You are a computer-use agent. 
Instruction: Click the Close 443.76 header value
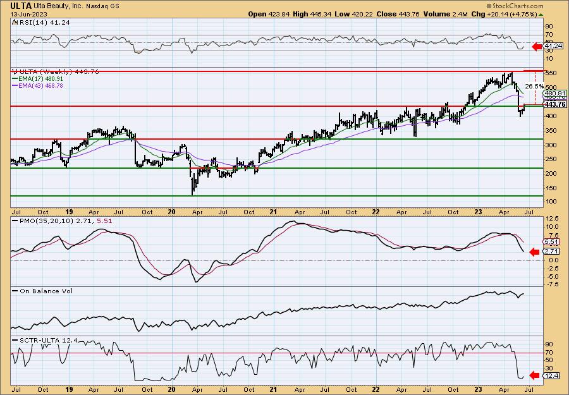(398, 14)
